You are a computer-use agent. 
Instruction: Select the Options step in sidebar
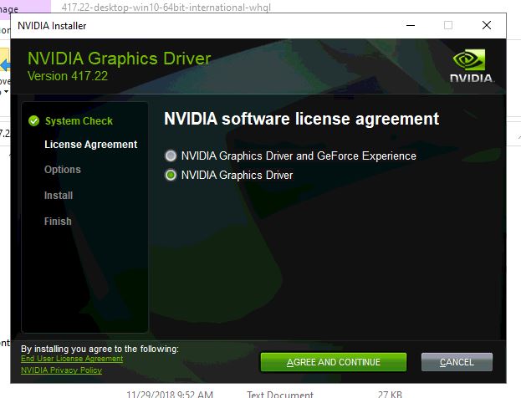(x=63, y=170)
